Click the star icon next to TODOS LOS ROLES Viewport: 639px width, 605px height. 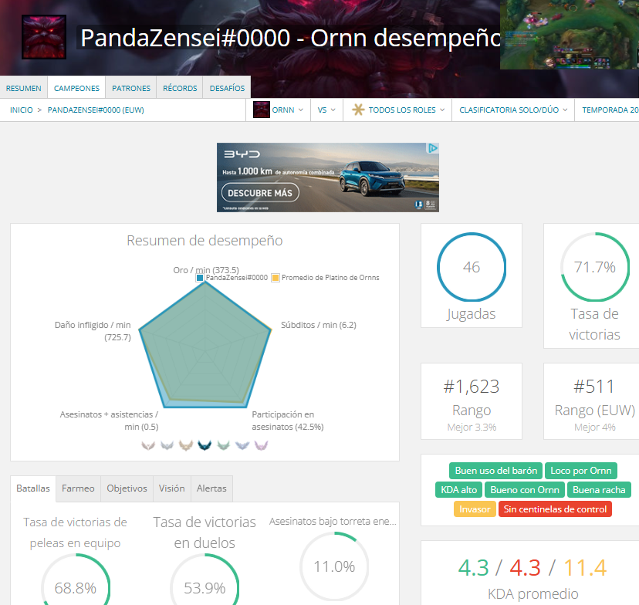357,110
